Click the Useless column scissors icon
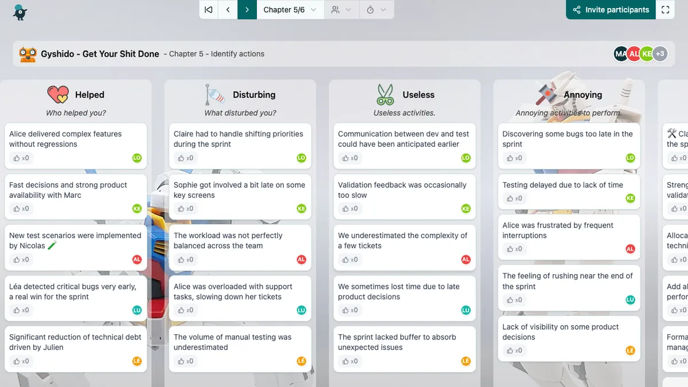The height and width of the screenshot is (387, 688). 385,95
